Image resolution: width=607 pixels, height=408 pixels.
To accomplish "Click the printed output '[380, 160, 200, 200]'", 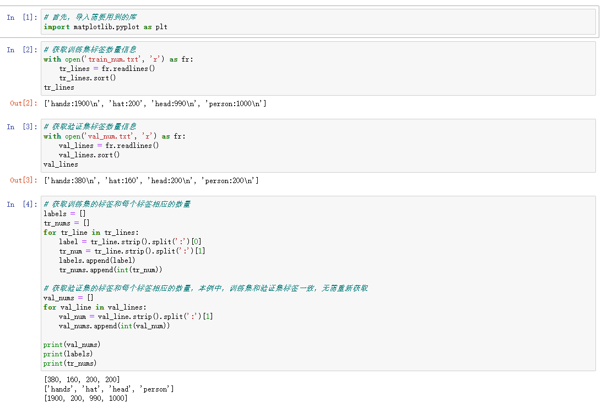I will pyautogui.click(x=82, y=379).
